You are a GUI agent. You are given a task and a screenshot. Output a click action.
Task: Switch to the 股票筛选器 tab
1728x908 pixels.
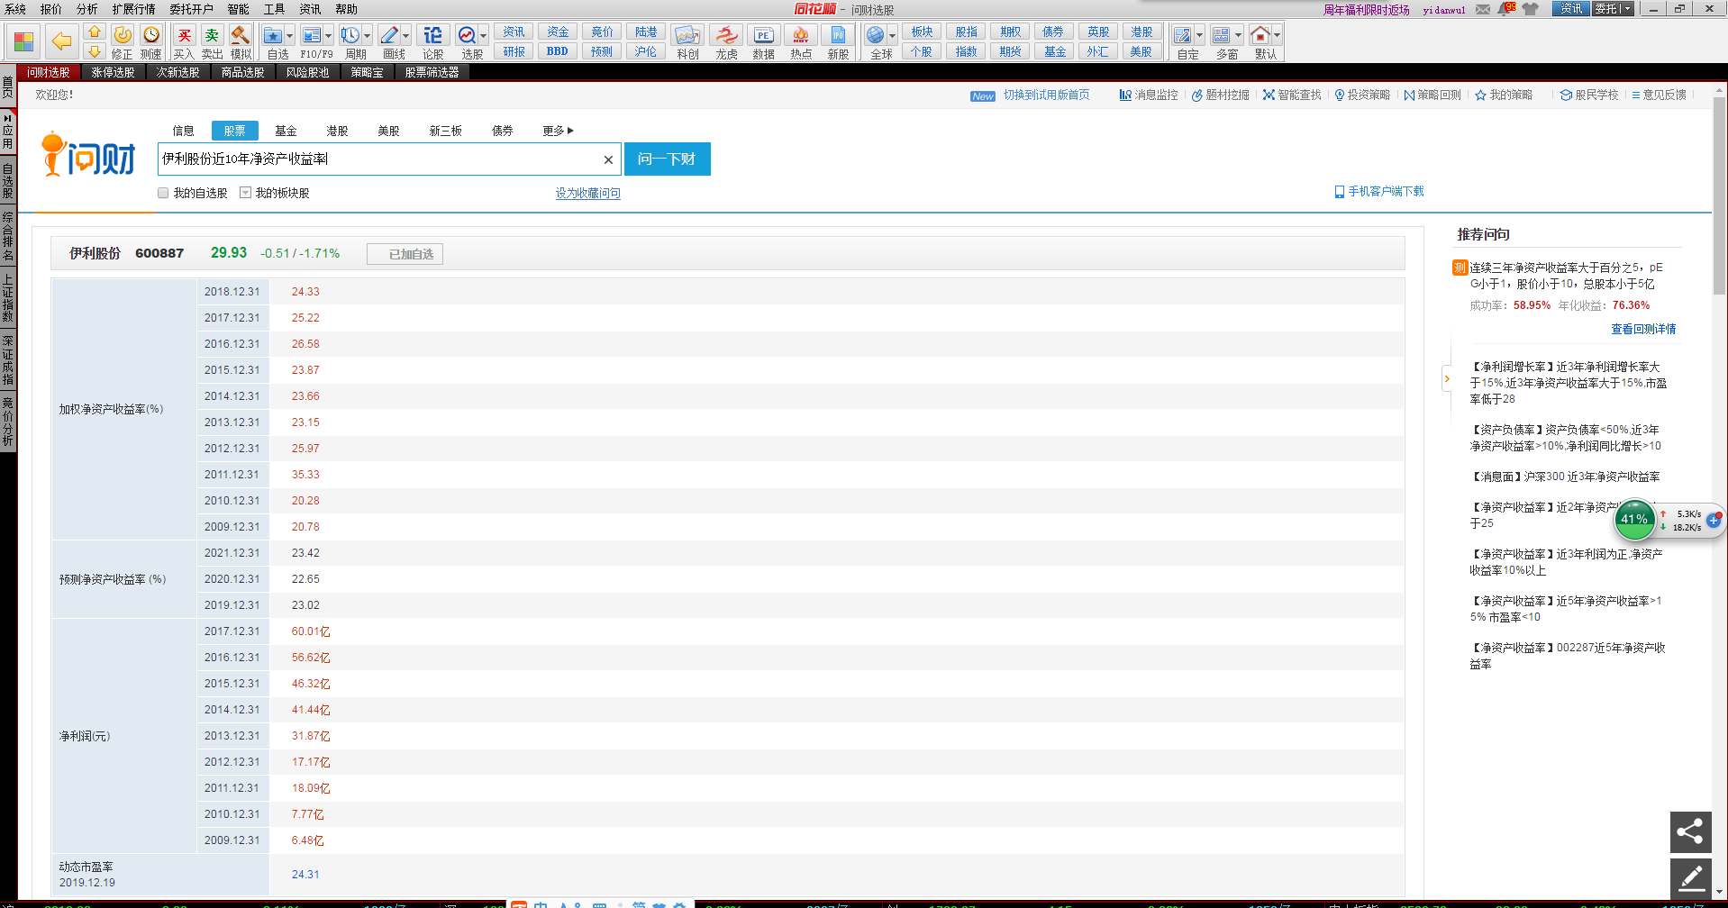pyautogui.click(x=432, y=72)
